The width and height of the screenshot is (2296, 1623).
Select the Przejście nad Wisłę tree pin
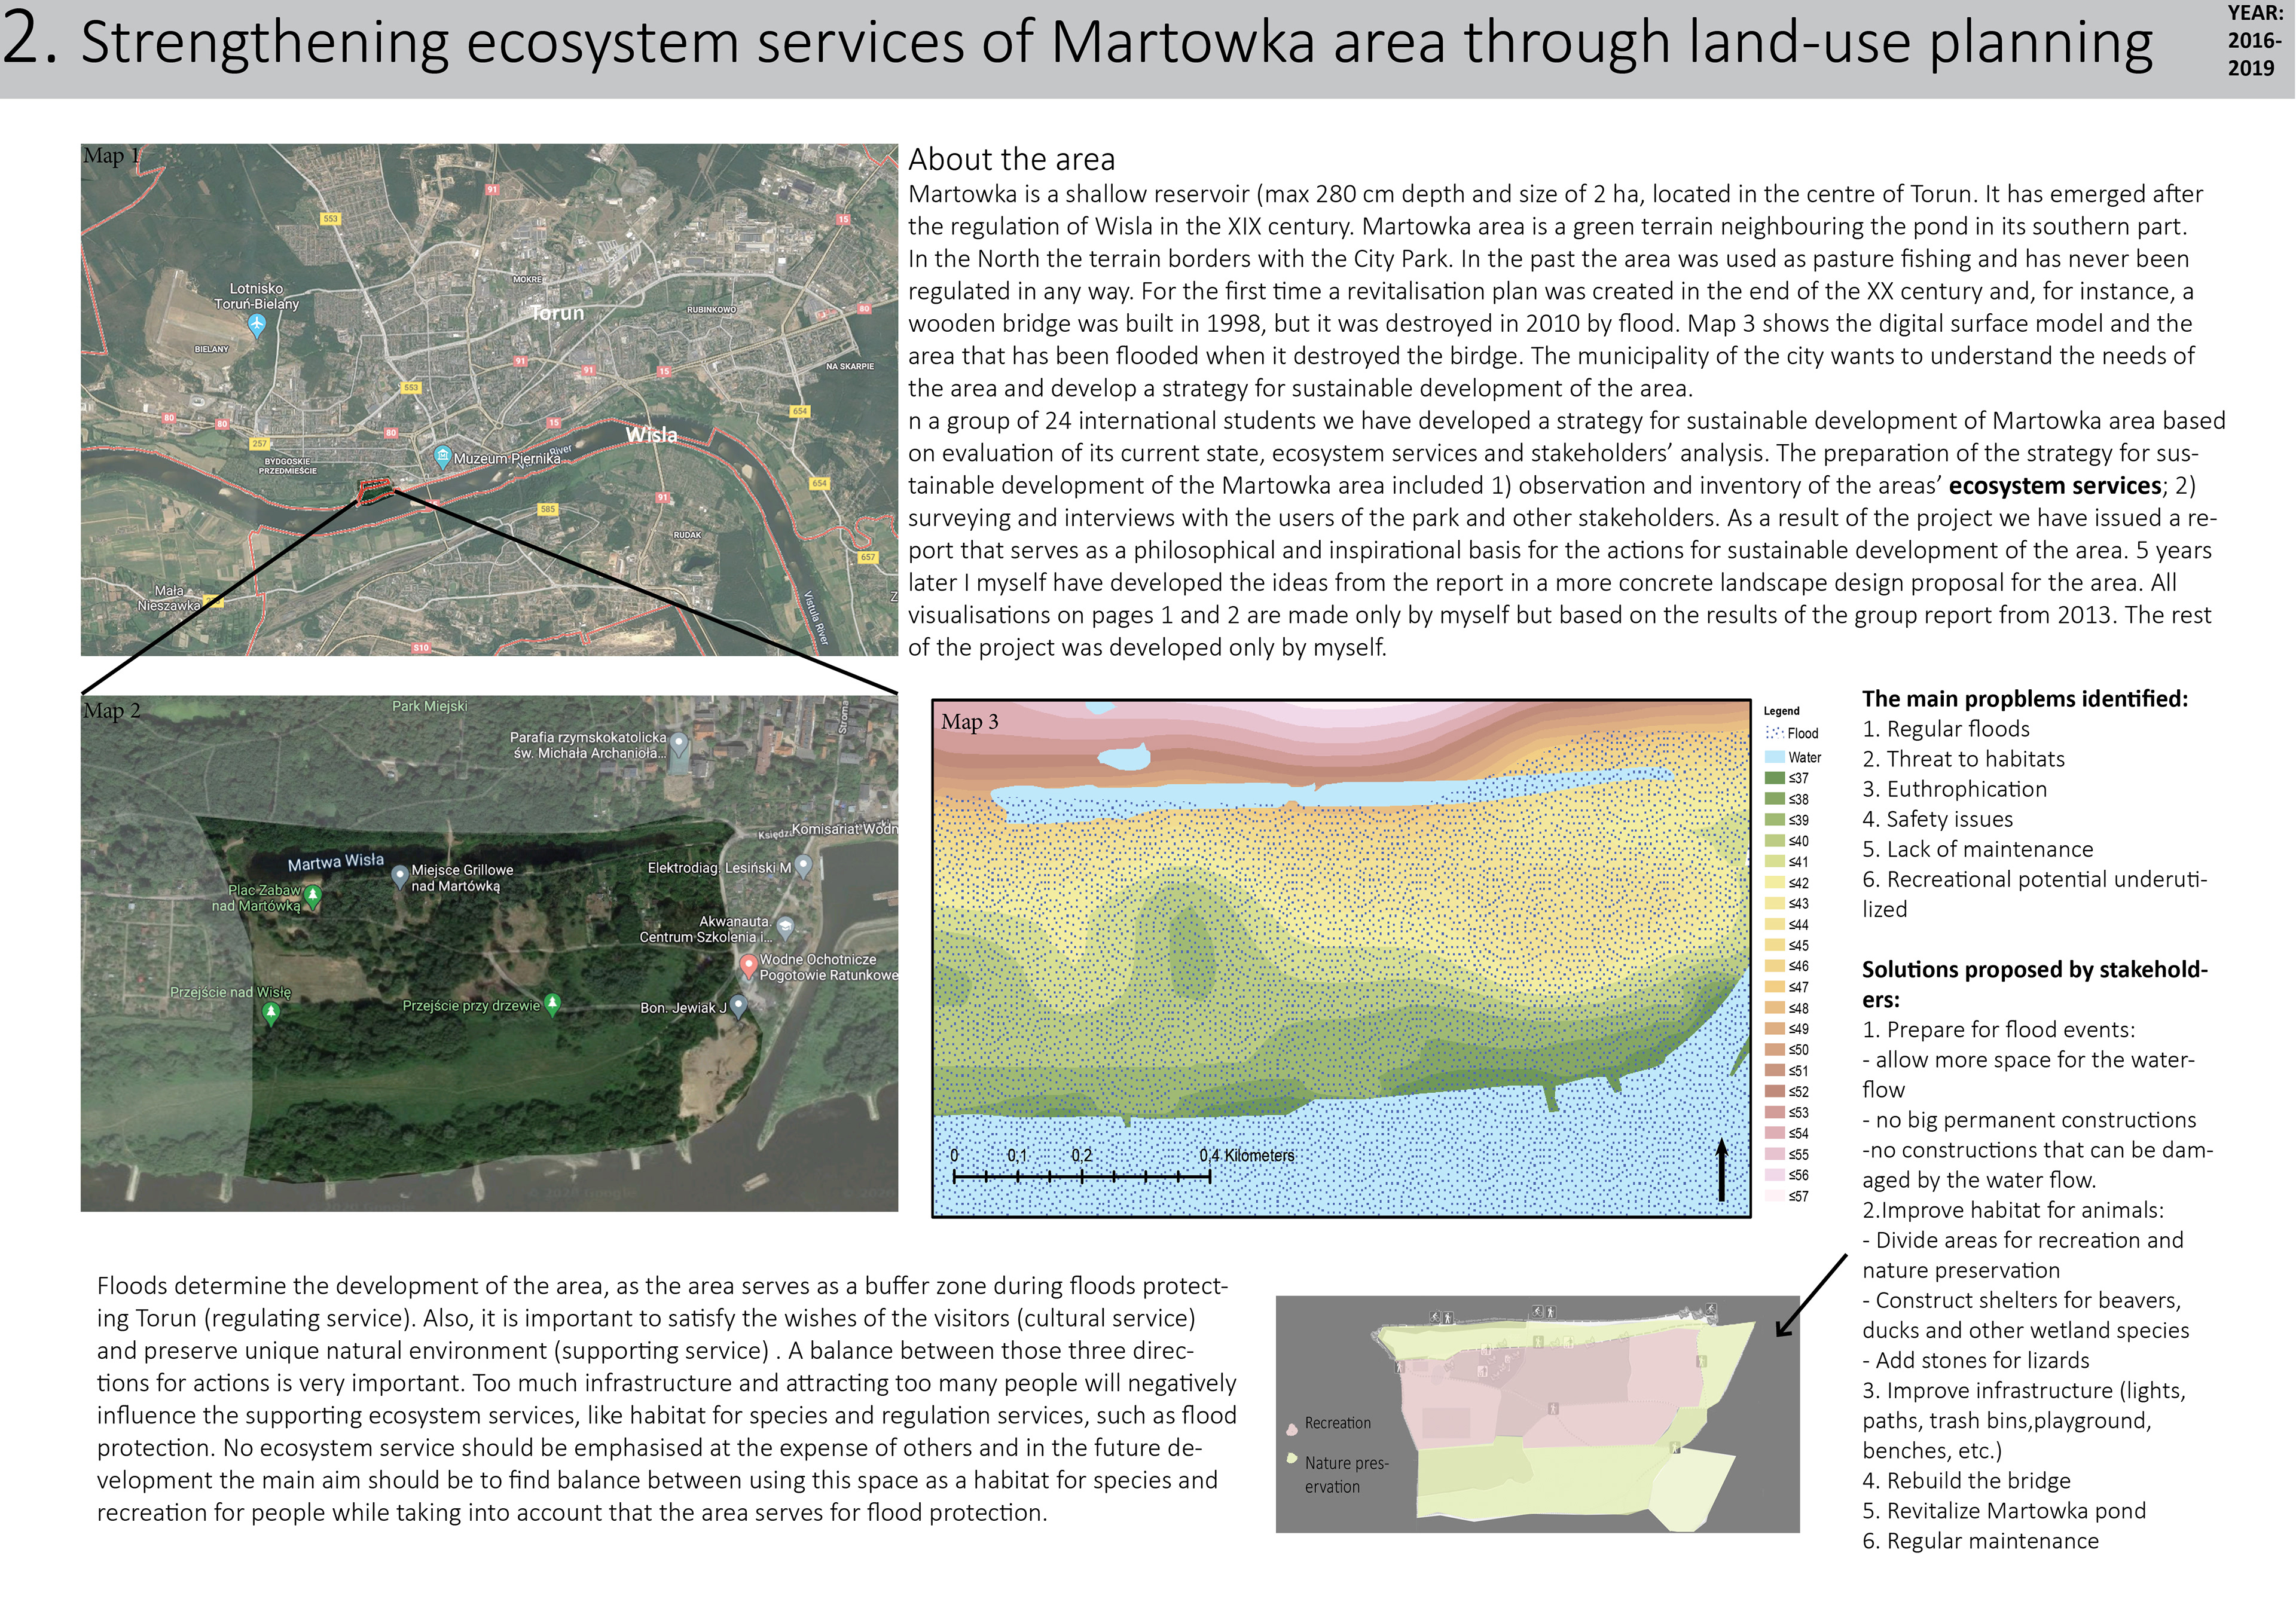click(270, 1012)
